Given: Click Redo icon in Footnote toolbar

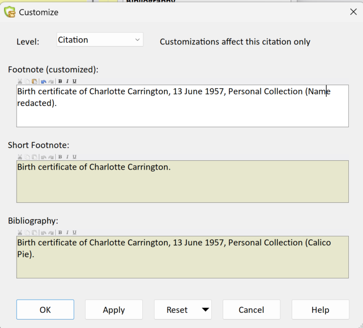Looking at the screenshot, I should (51, 81).
